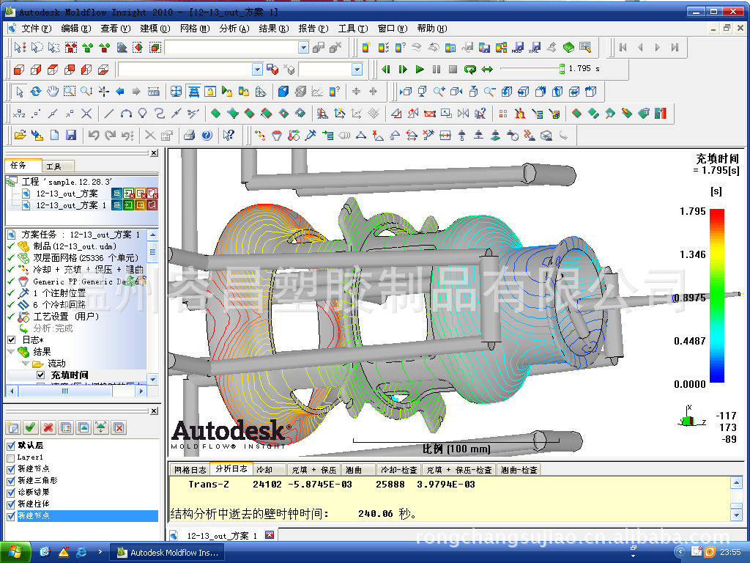
Task: Open project with the folder icon
Action: point(20,136)
